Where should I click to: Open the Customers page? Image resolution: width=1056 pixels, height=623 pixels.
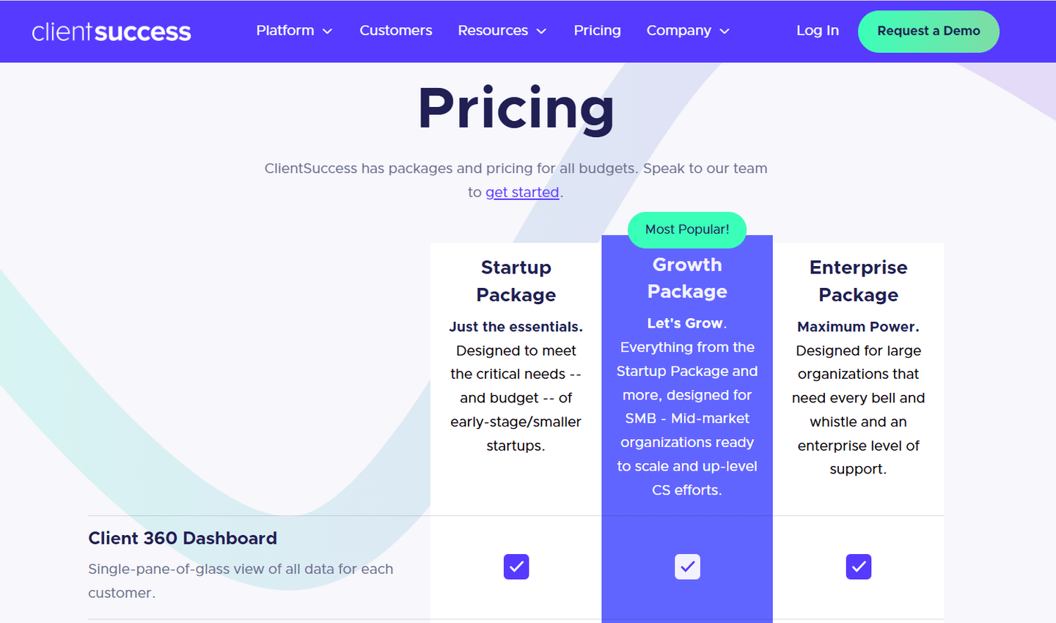396,31
